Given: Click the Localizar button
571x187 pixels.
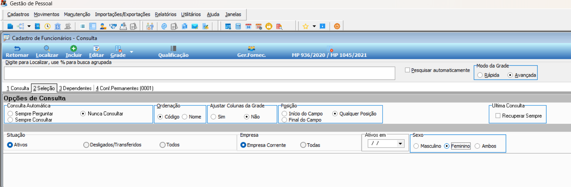Looking at the screenshot, I should coord(47,52).
